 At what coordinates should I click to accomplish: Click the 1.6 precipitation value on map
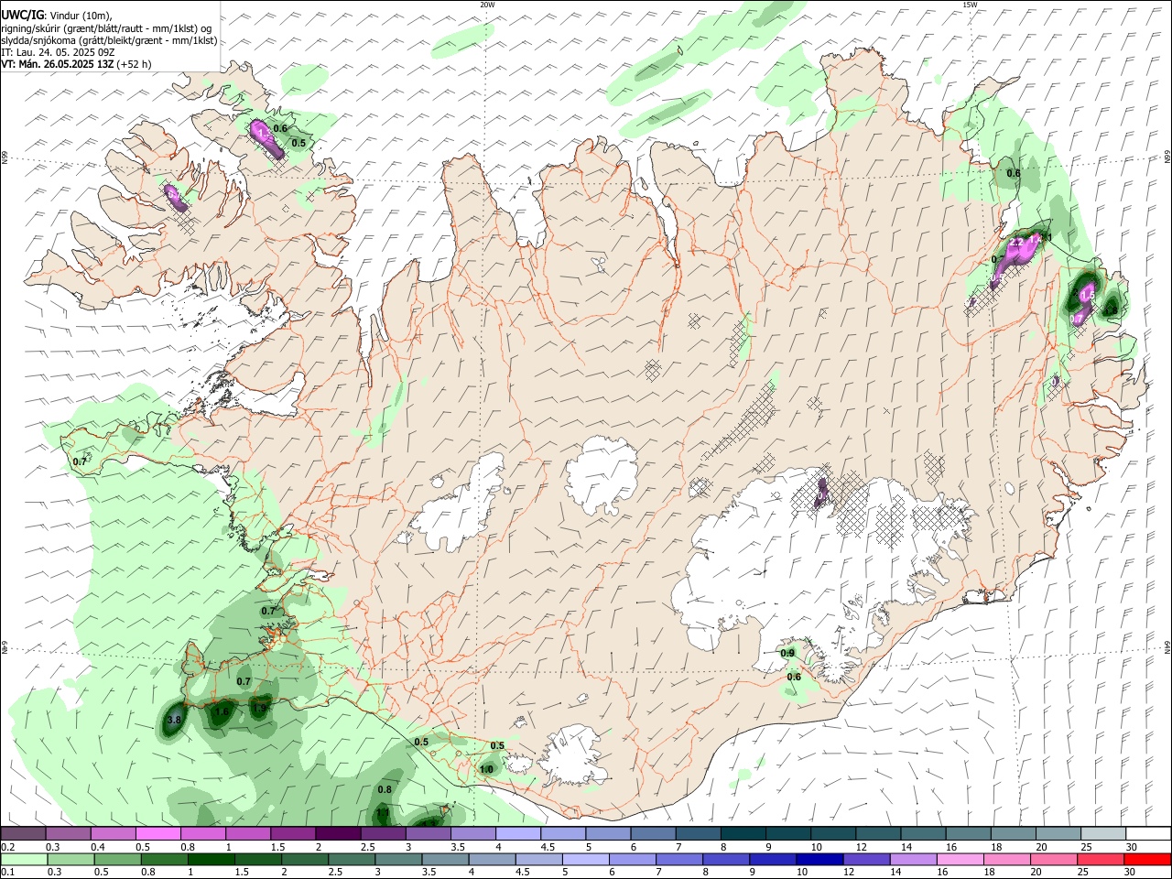coord(222,711)
